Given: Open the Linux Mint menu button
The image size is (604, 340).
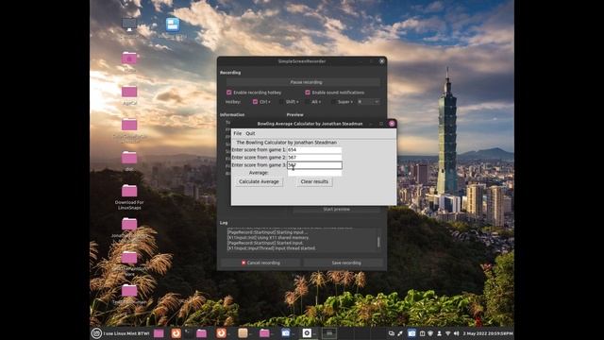Looking at the screenshot, I should (x=96, y=333).
